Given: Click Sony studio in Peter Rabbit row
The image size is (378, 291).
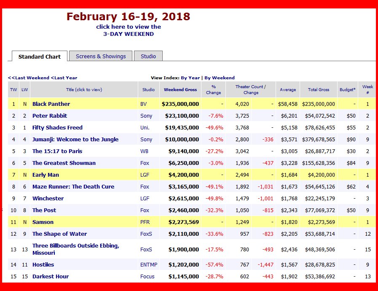Looking at the screenshot, I should (x=146, y=116).
